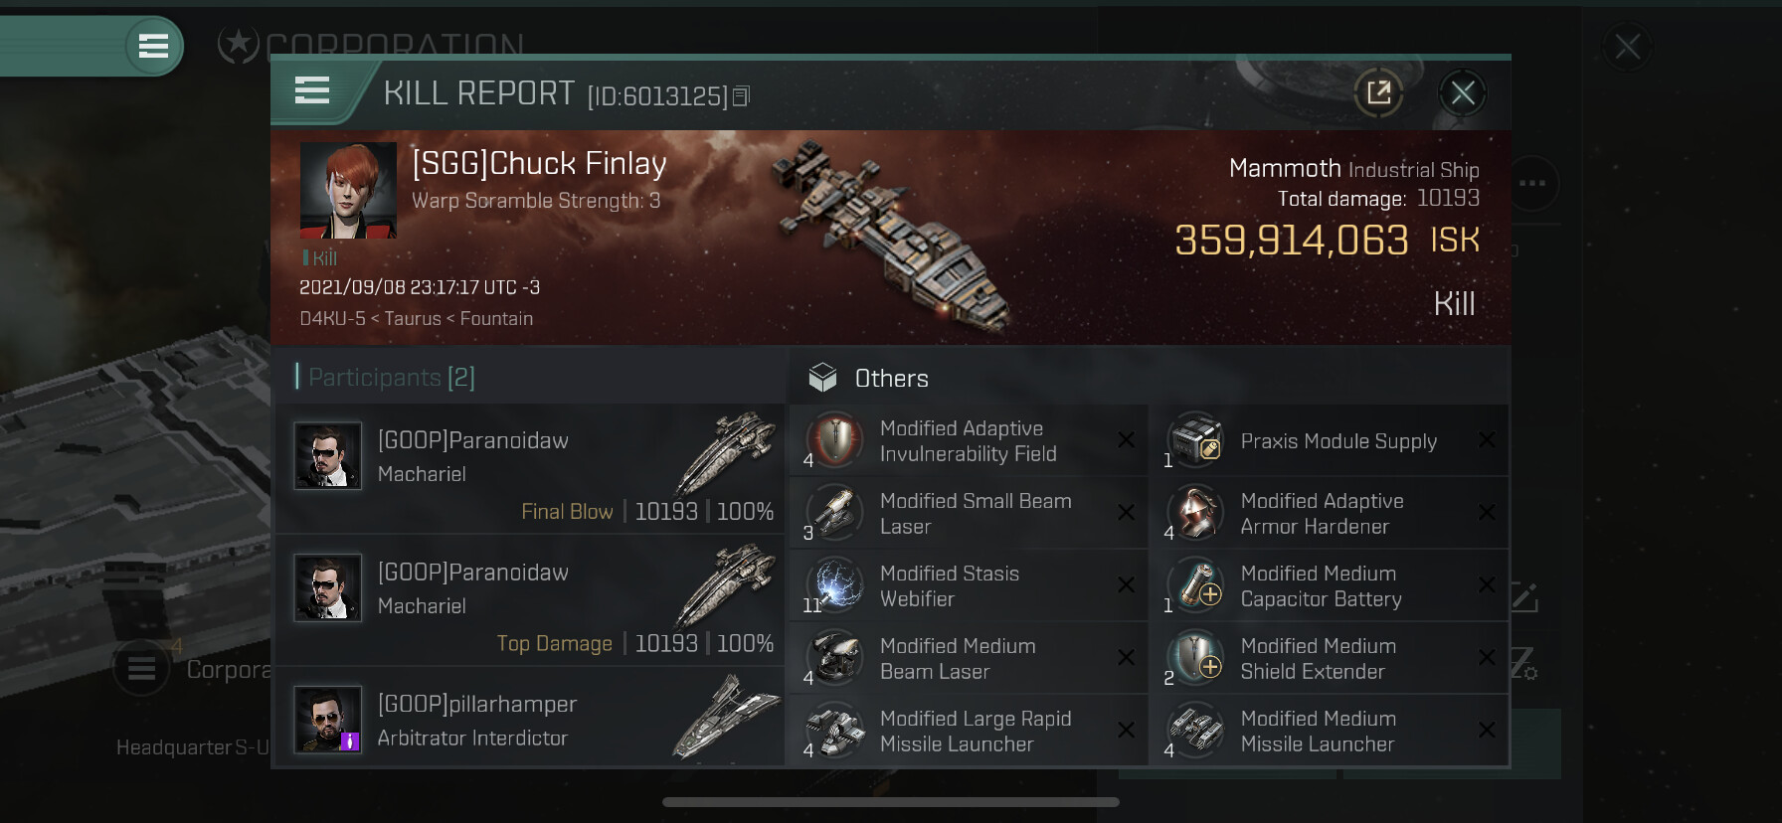
Task: Expand the Others item category header
Action: tap(891, 379)
